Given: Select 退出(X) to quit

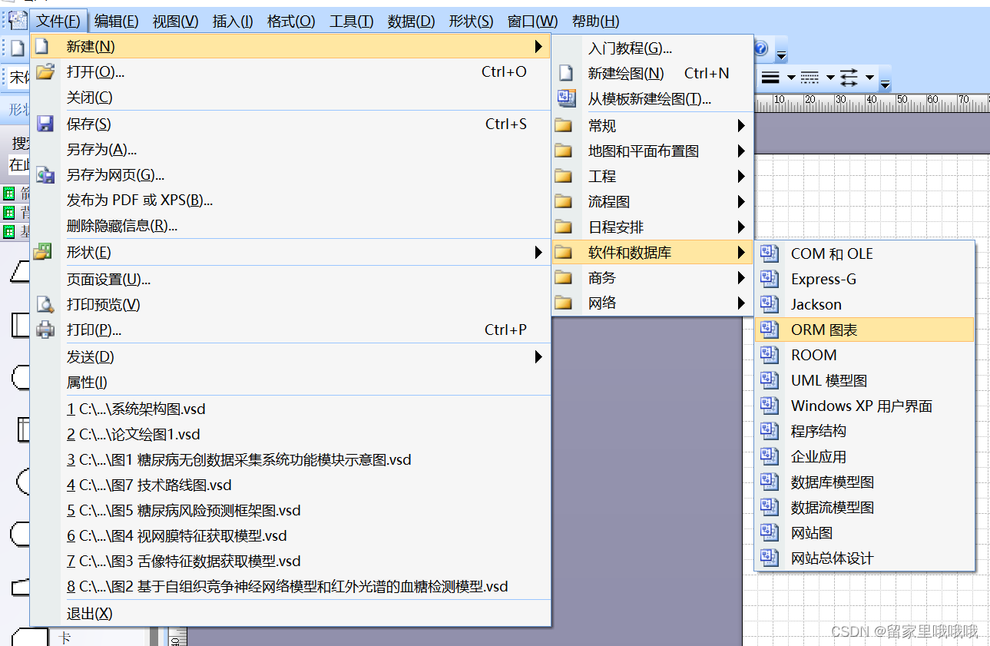Looking at the screenshot, I should [290, 613].
